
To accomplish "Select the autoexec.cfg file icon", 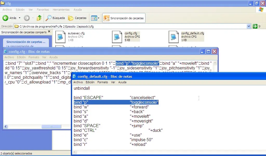I will point(61,37).
